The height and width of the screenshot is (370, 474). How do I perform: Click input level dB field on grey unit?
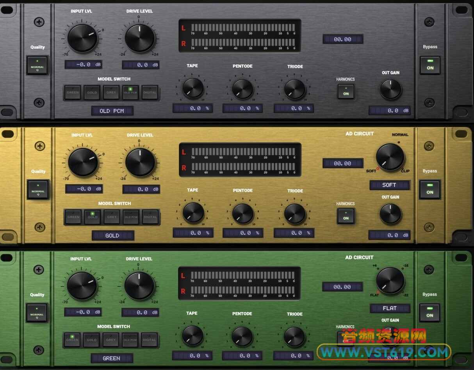pyautogui.click(x=84, y=65)
